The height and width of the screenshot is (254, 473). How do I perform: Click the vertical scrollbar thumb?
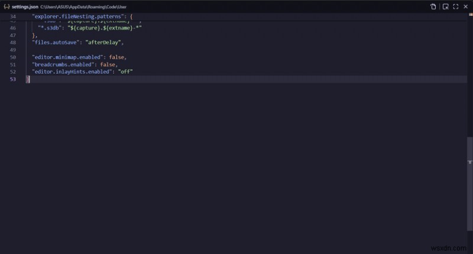469,184
